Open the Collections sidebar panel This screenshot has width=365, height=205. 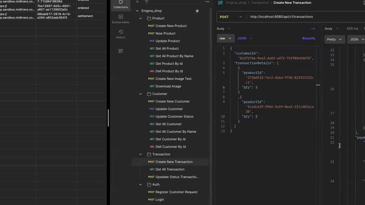point(121,5)
